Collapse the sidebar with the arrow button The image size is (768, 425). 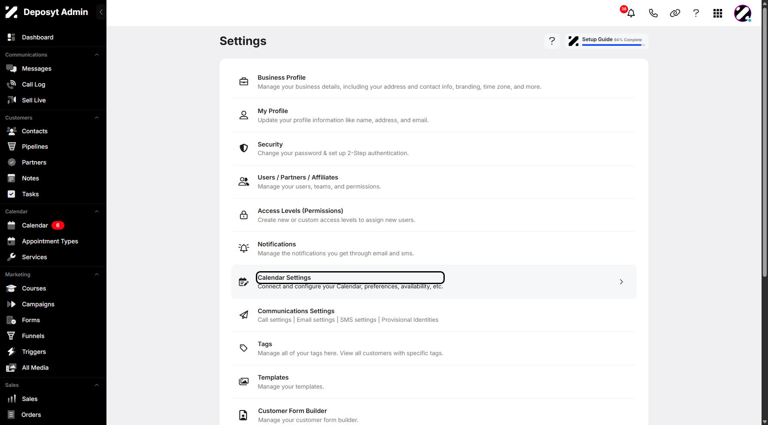(101, 12)
